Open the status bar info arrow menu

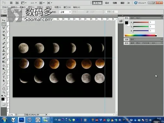pos(47,115)
